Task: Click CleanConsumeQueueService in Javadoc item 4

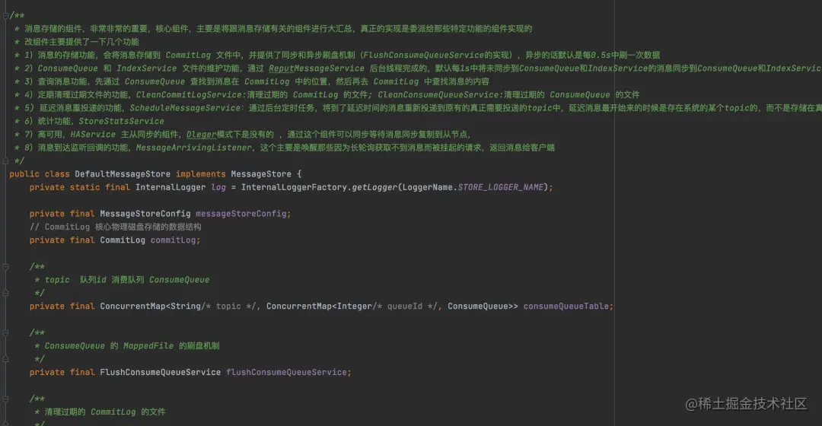Action: click(x=438, y=95)
